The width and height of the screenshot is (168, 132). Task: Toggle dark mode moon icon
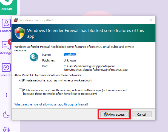[6, 115]
